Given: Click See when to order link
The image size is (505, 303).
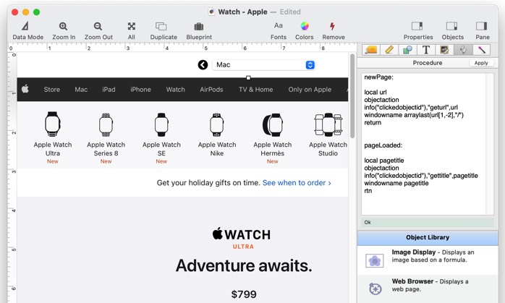Looking at the screenshot, I should [297, 183].
